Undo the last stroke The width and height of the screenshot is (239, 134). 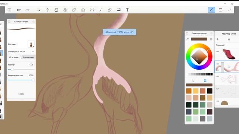coord(18,10)
